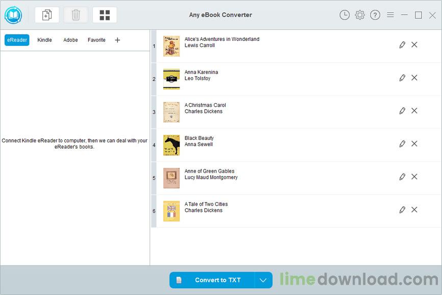Click the Convert to TXT button
This screenshot has height=295, width=442.
coord(212,280)
